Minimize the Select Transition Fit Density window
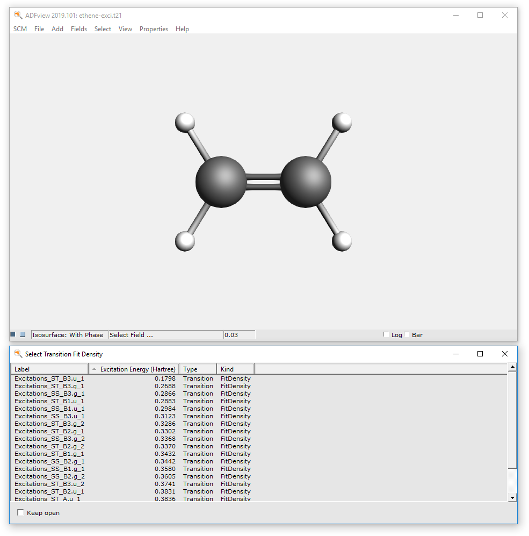529x536 pixels. (x=456, y=354)
